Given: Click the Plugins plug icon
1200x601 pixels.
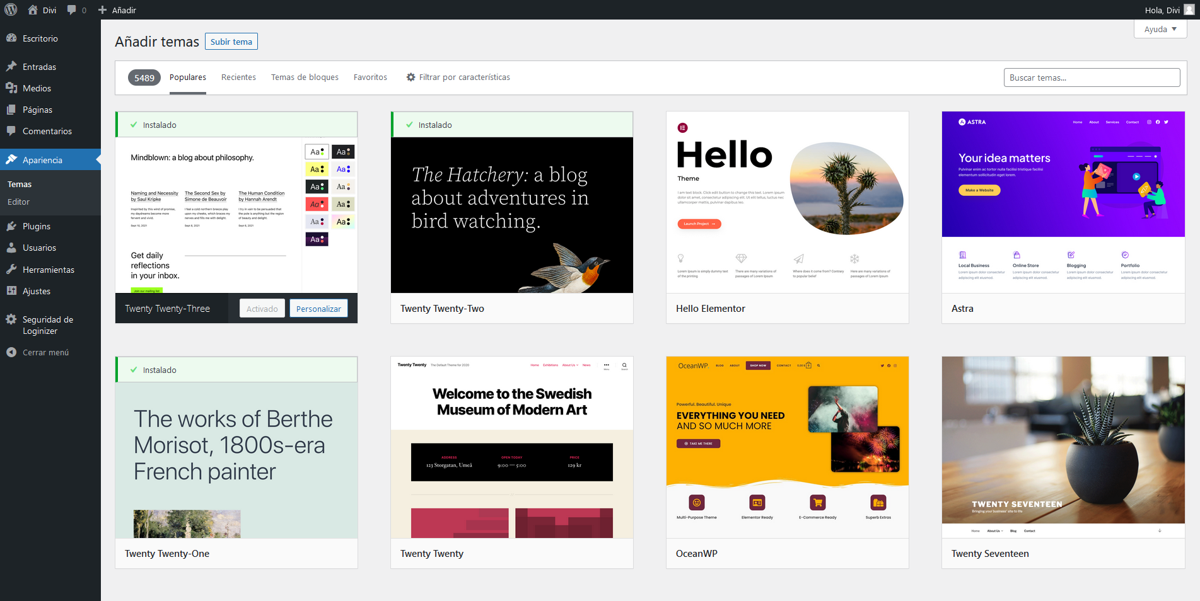Looking at the screenshot, I should [11, 226].
